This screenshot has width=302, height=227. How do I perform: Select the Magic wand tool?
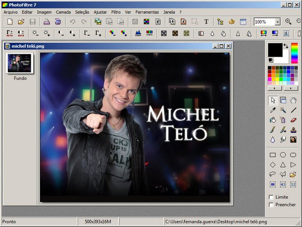[x=283, y=110]
